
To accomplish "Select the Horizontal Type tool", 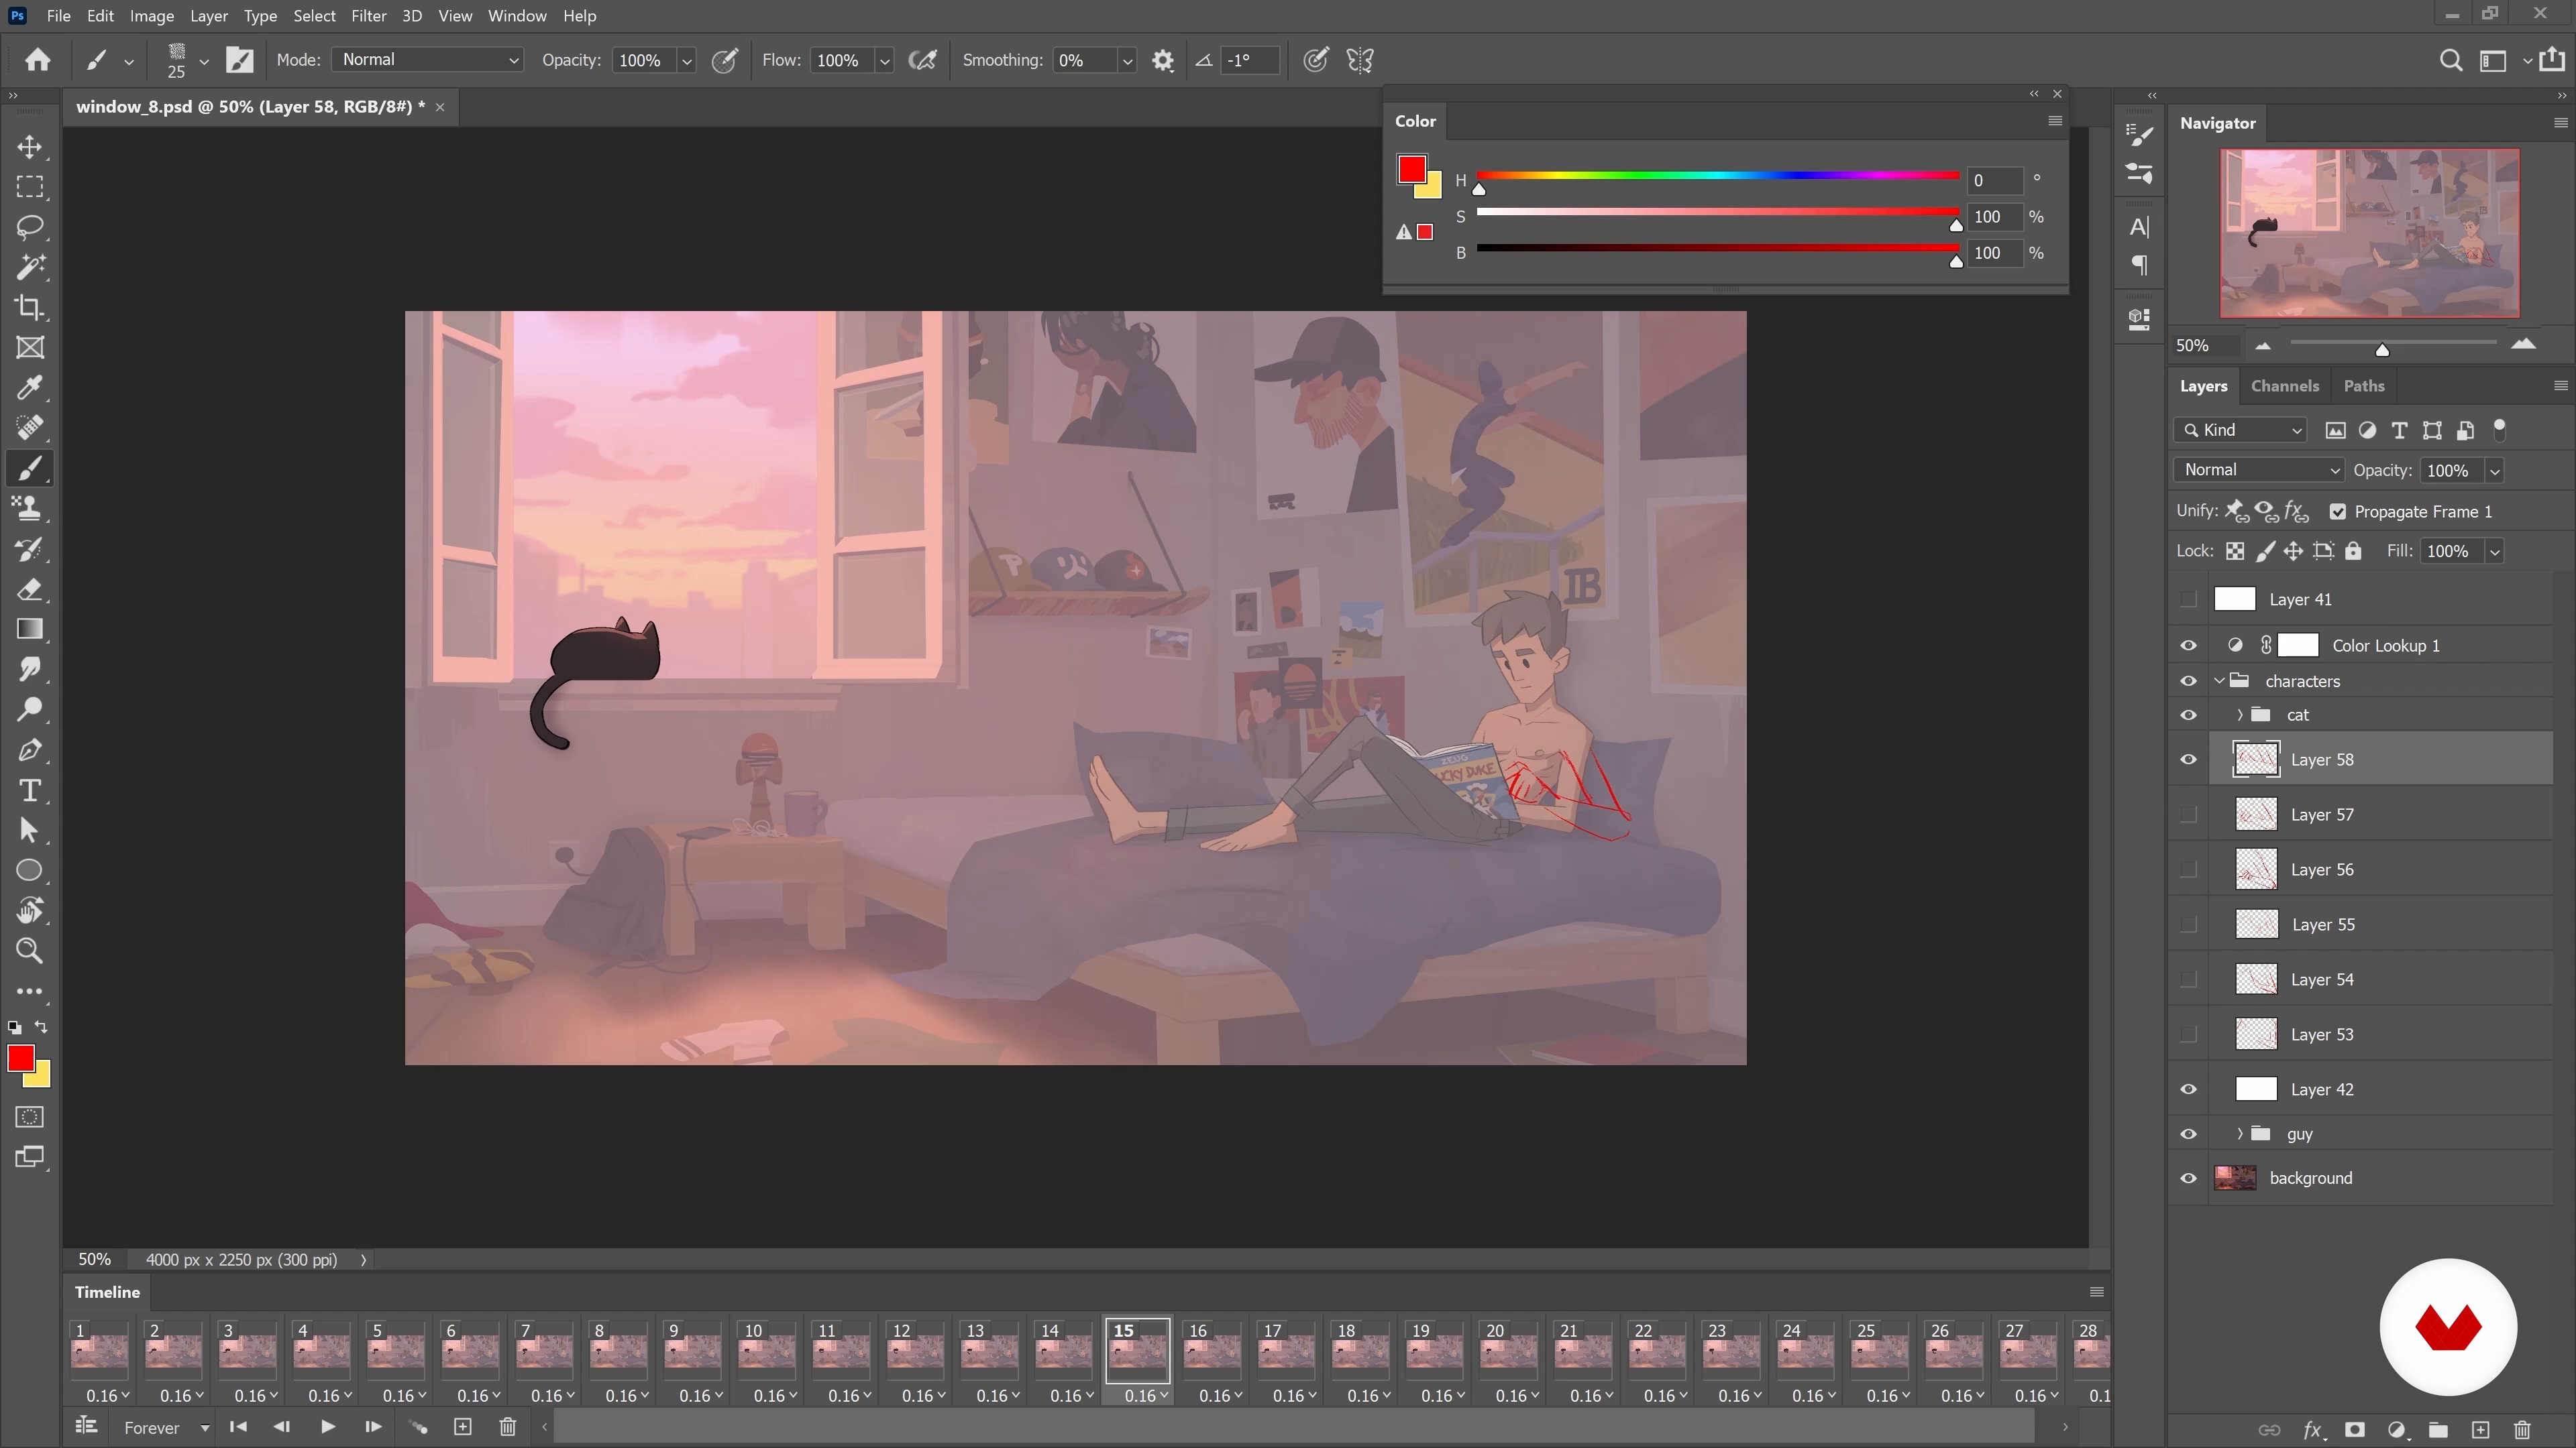I will 30,790.
